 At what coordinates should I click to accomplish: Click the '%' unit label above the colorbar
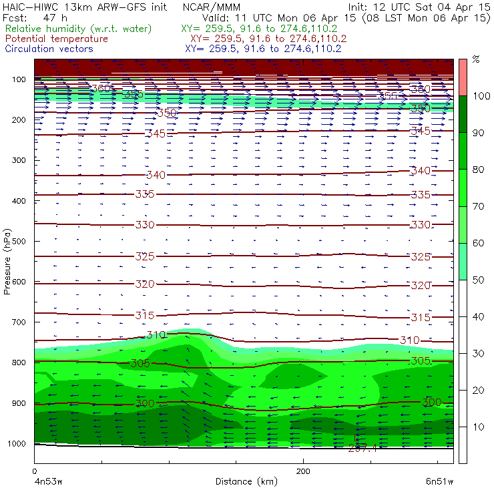click(x=476, y=59)
